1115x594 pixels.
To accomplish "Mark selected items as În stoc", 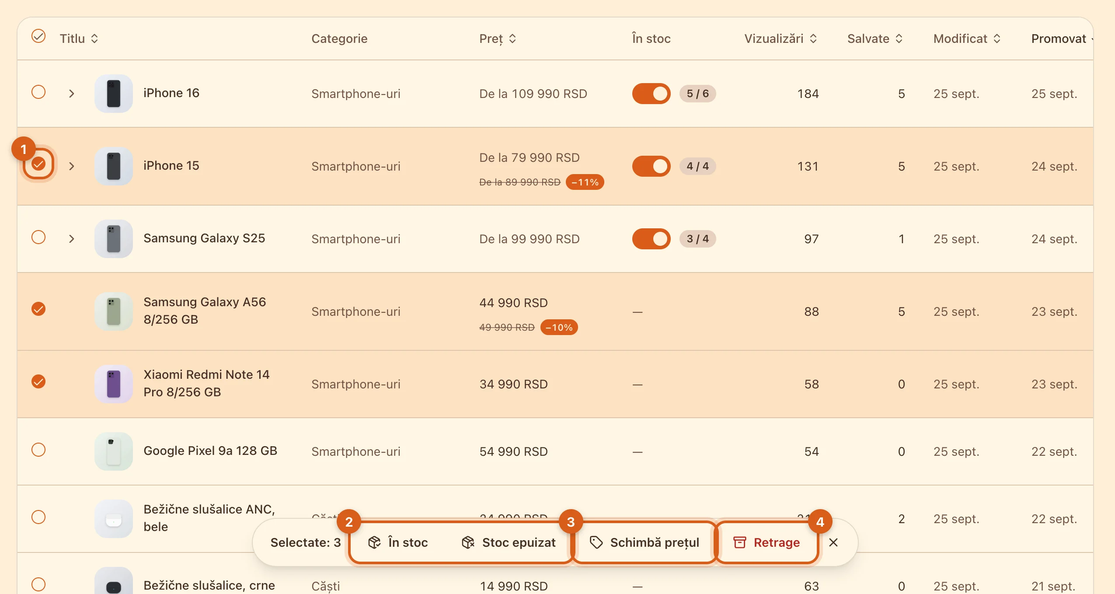I will click(x=398, y=542).
